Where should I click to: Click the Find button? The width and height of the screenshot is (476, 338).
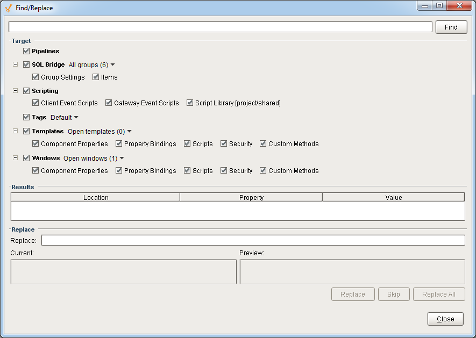pos(451,27)
